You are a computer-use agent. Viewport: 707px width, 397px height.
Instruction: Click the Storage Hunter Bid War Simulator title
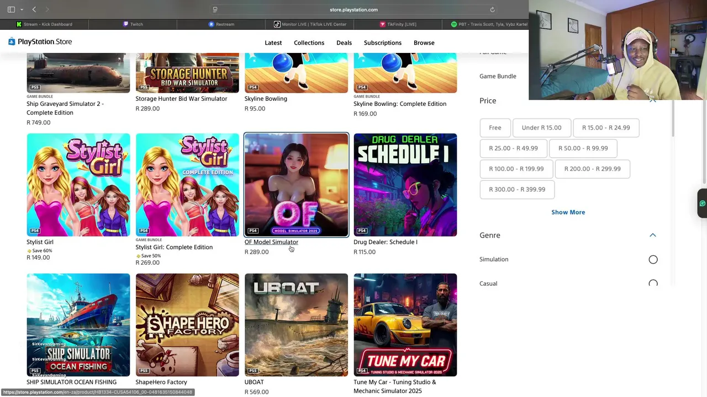pos(181,99)
